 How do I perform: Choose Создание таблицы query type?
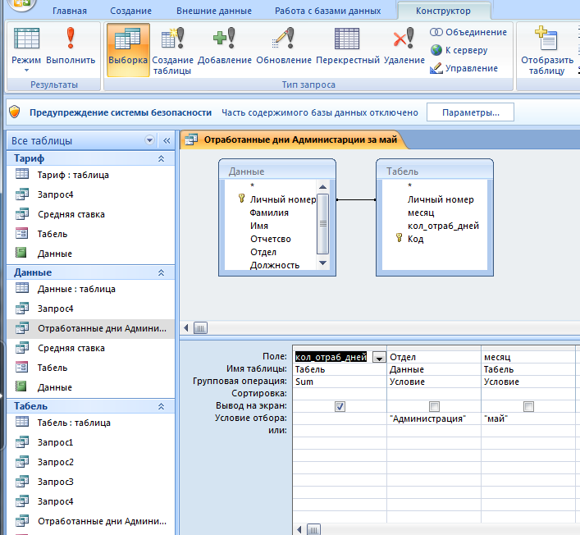(173, 50)
